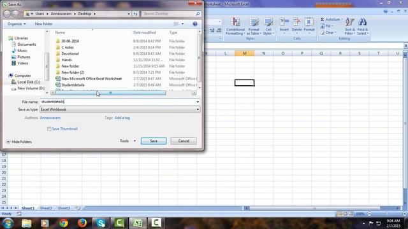Open the Organize dropdown menu
Image resolution: width=408 pixels, height=229 pixels.
click(17, 24)
